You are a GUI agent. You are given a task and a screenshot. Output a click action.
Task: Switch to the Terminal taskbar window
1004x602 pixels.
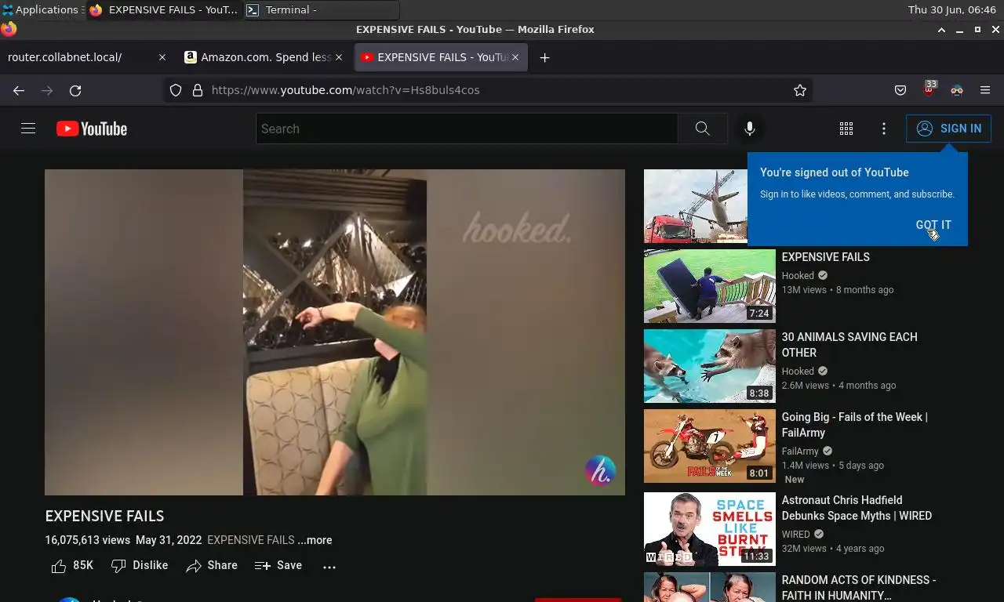pyautogui.click(x=322, y=9)
